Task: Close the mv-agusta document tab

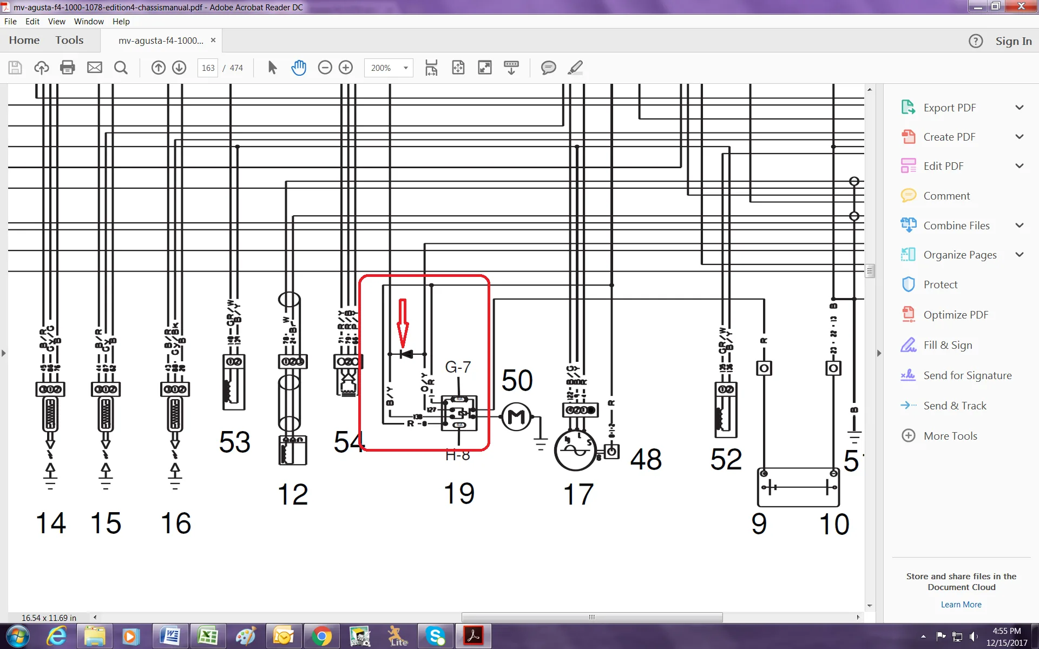Action: point(213,40)
